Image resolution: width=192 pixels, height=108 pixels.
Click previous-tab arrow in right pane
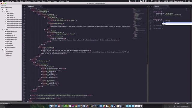pyautogui.click(x=150, y=6)
